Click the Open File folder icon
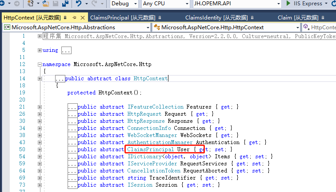 pos(45,4)
